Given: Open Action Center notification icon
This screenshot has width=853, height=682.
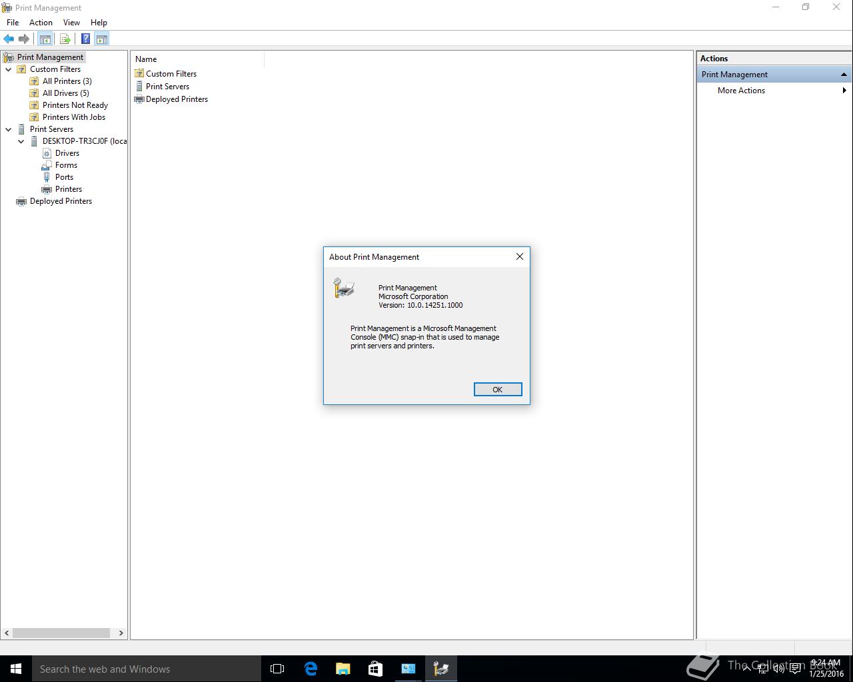Looking at the screenshot, I should tap(795, 669).
